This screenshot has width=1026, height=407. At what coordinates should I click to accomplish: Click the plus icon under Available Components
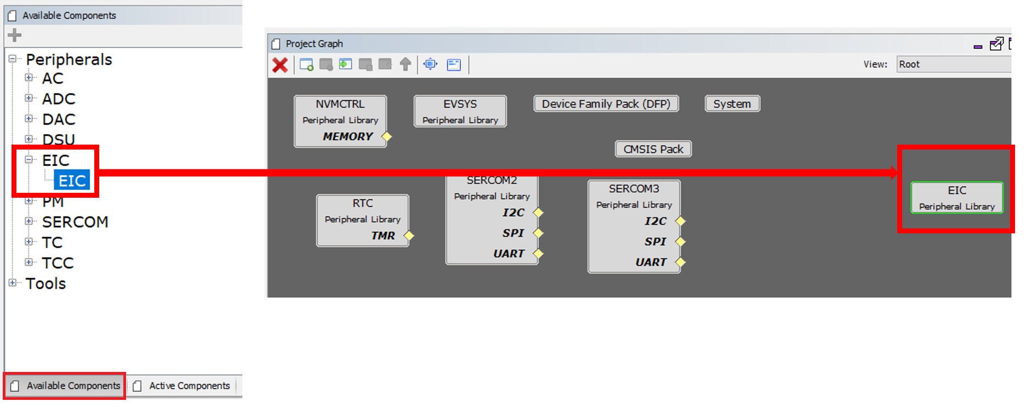pyautogui.click(x=15, y=36)
